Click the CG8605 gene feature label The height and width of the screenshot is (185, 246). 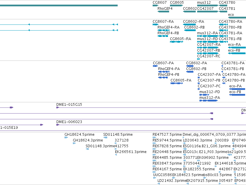point(177,3)
